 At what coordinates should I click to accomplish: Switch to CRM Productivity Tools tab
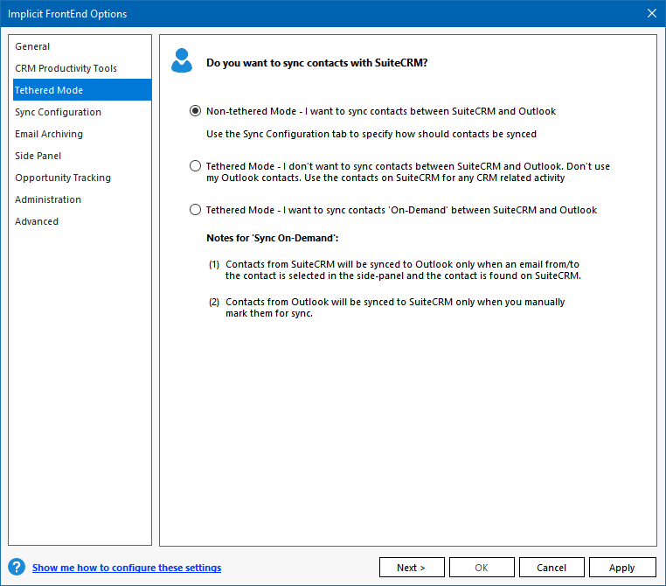coord(66,68)
